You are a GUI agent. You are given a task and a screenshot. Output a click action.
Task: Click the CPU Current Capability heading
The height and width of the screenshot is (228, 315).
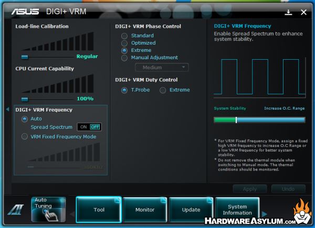45,69
